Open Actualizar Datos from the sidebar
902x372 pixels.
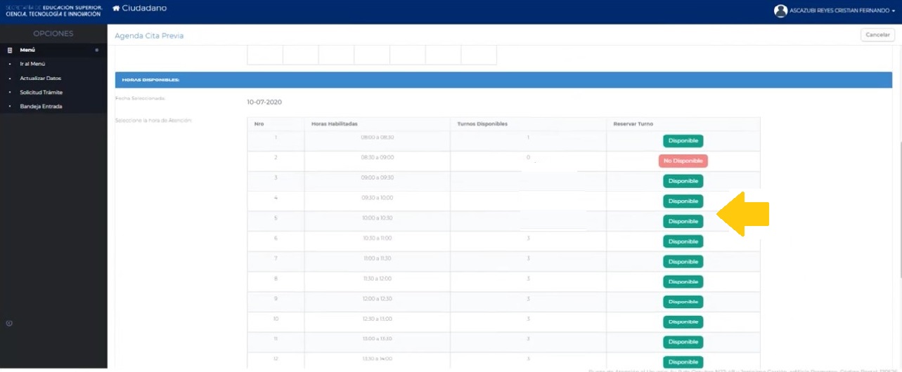40,79
